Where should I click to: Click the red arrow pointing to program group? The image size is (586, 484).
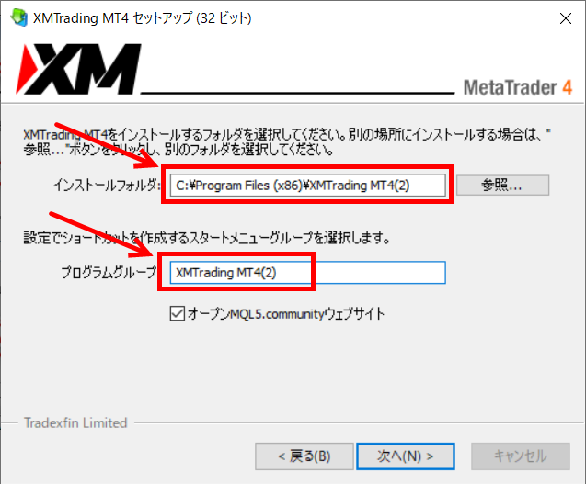pos(101,234)
